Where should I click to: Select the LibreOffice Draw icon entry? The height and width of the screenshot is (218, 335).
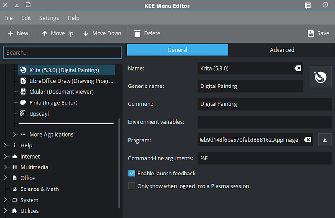[x=23, y=81]
